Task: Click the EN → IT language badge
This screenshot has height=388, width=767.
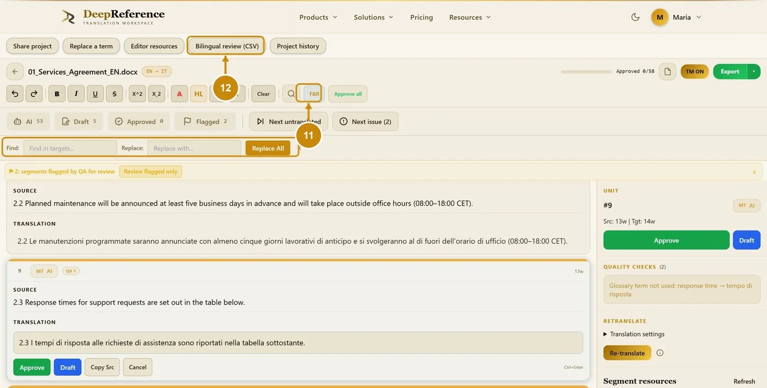Action: pos(157,71)
